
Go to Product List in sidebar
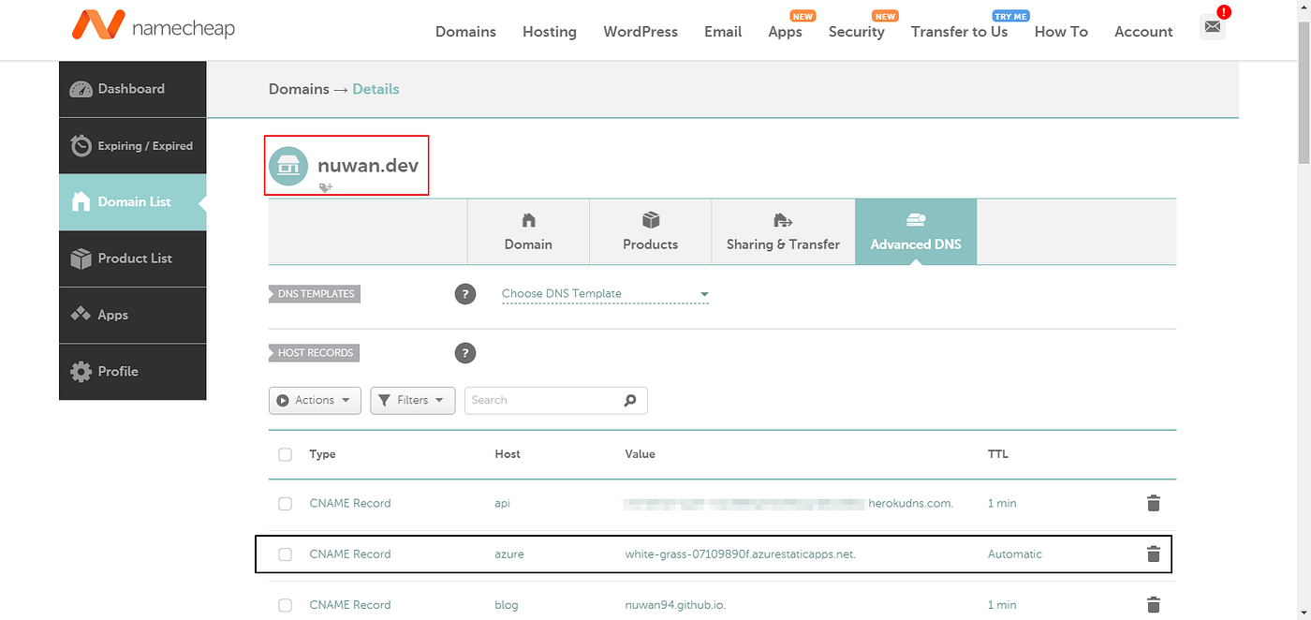pyautogui.click(x=132, y=258)
